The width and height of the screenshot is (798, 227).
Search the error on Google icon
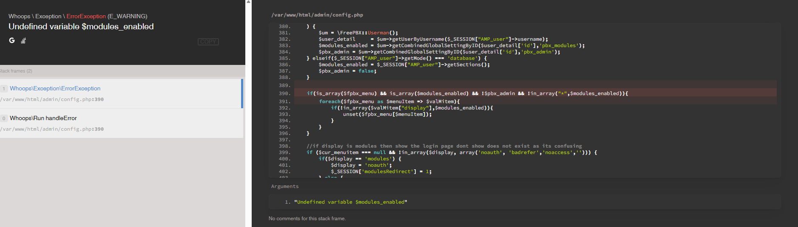click(12, 40)
